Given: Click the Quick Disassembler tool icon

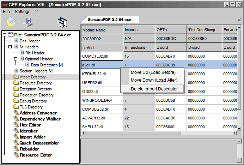Looking at the screenshot, I should (x=16, y=143).
